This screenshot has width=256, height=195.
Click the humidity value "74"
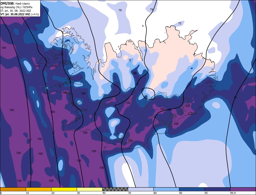152,9
